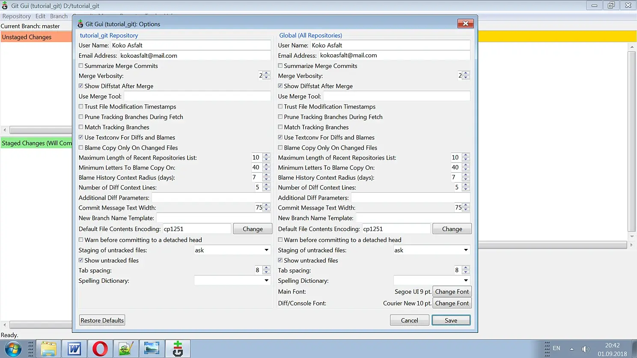Open the Repository menu

(x=17, y=16)
